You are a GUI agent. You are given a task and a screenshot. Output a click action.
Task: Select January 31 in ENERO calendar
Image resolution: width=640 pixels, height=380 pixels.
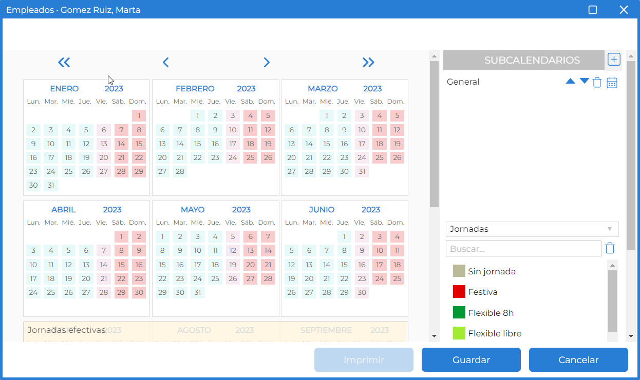click(x=51, y=185)
